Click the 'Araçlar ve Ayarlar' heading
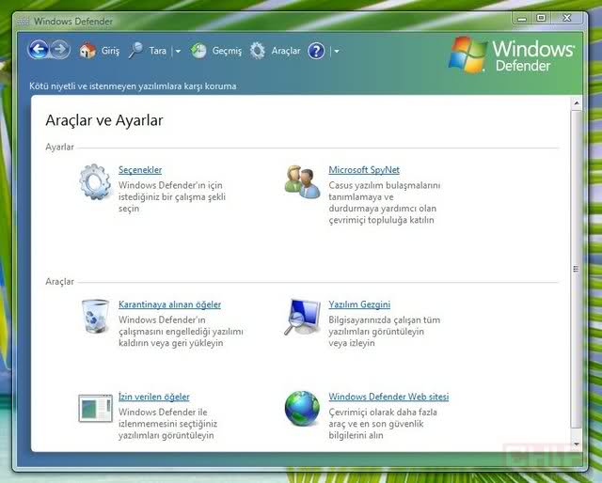This screenshot has height=483, width=602. click(104, 120)
